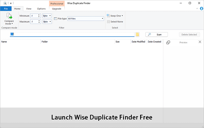204x128 pixels.
Task: Minimize the Wise Duplicate Finder window
Action: click(x=181, y=3)
